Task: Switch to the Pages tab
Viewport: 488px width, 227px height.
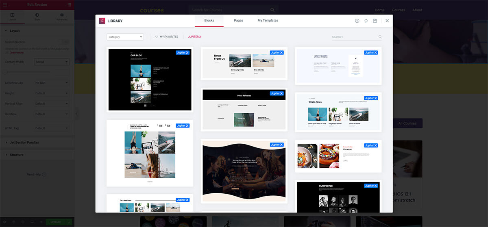Action: [238, 21]
